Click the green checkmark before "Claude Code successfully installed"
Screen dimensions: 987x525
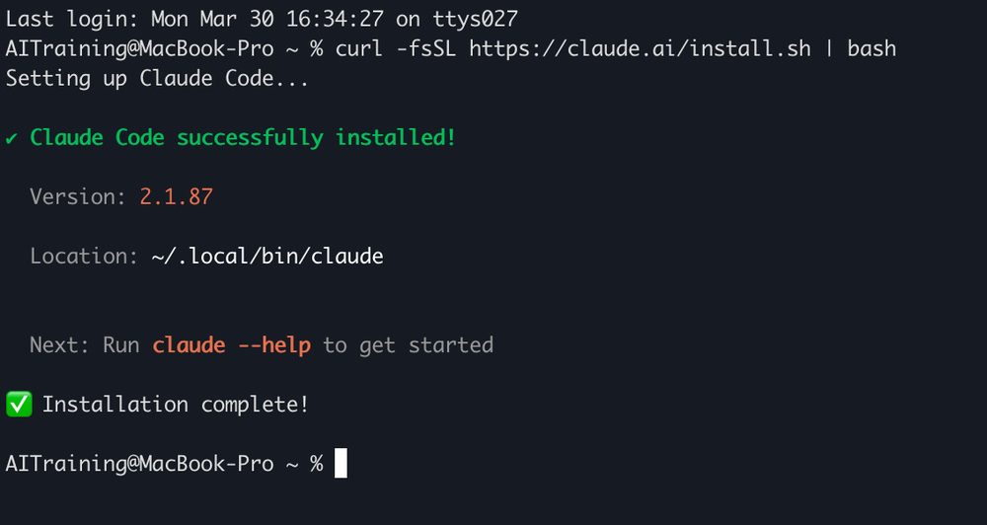[11, 138]
